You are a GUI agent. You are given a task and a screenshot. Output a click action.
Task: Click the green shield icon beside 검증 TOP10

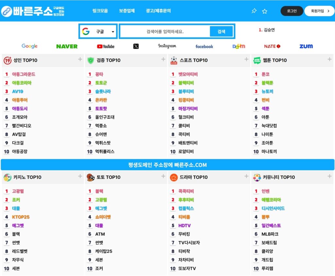[x=91, y=60]
